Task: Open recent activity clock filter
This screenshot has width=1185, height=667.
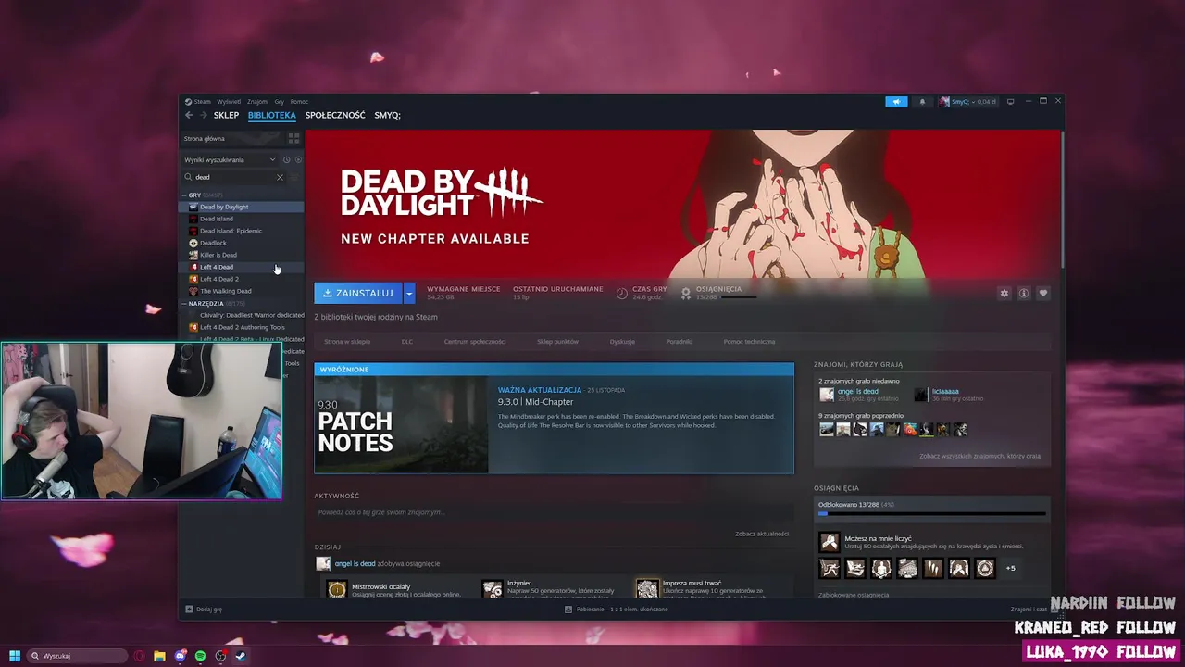Action: 286,159
